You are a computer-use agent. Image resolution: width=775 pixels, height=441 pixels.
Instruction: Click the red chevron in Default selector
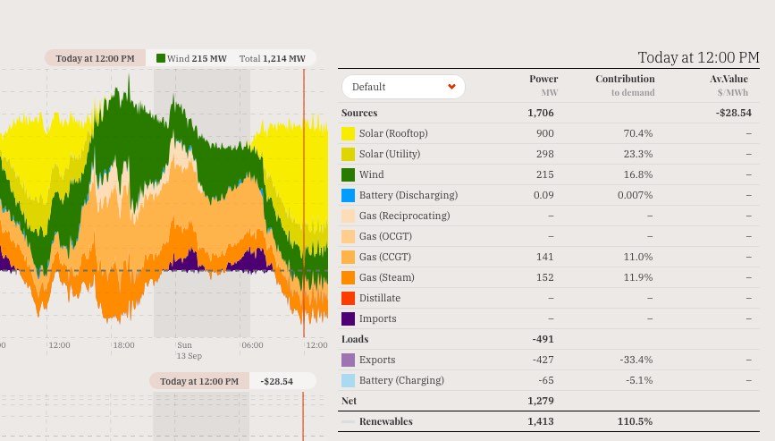click(452, 87)
